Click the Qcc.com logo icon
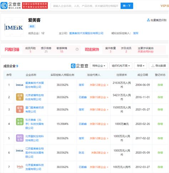This screenshot has height=173, width=169. [4, 5]
